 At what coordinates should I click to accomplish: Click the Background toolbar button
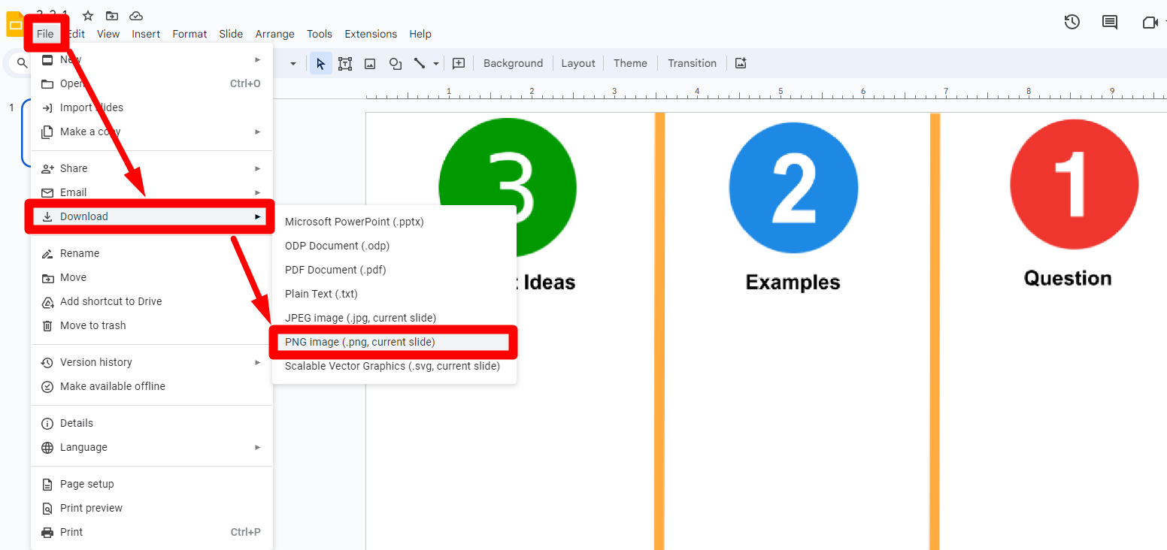click(513, 63)
